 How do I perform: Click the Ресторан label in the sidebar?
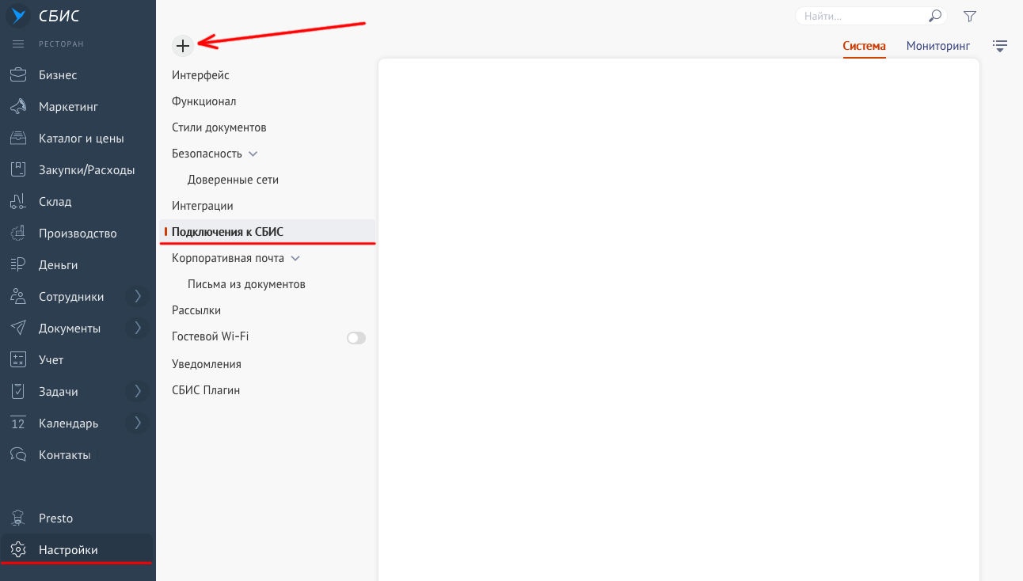(61, 44)
